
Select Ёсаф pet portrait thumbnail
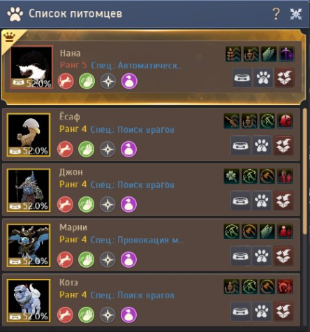[29, 135]
